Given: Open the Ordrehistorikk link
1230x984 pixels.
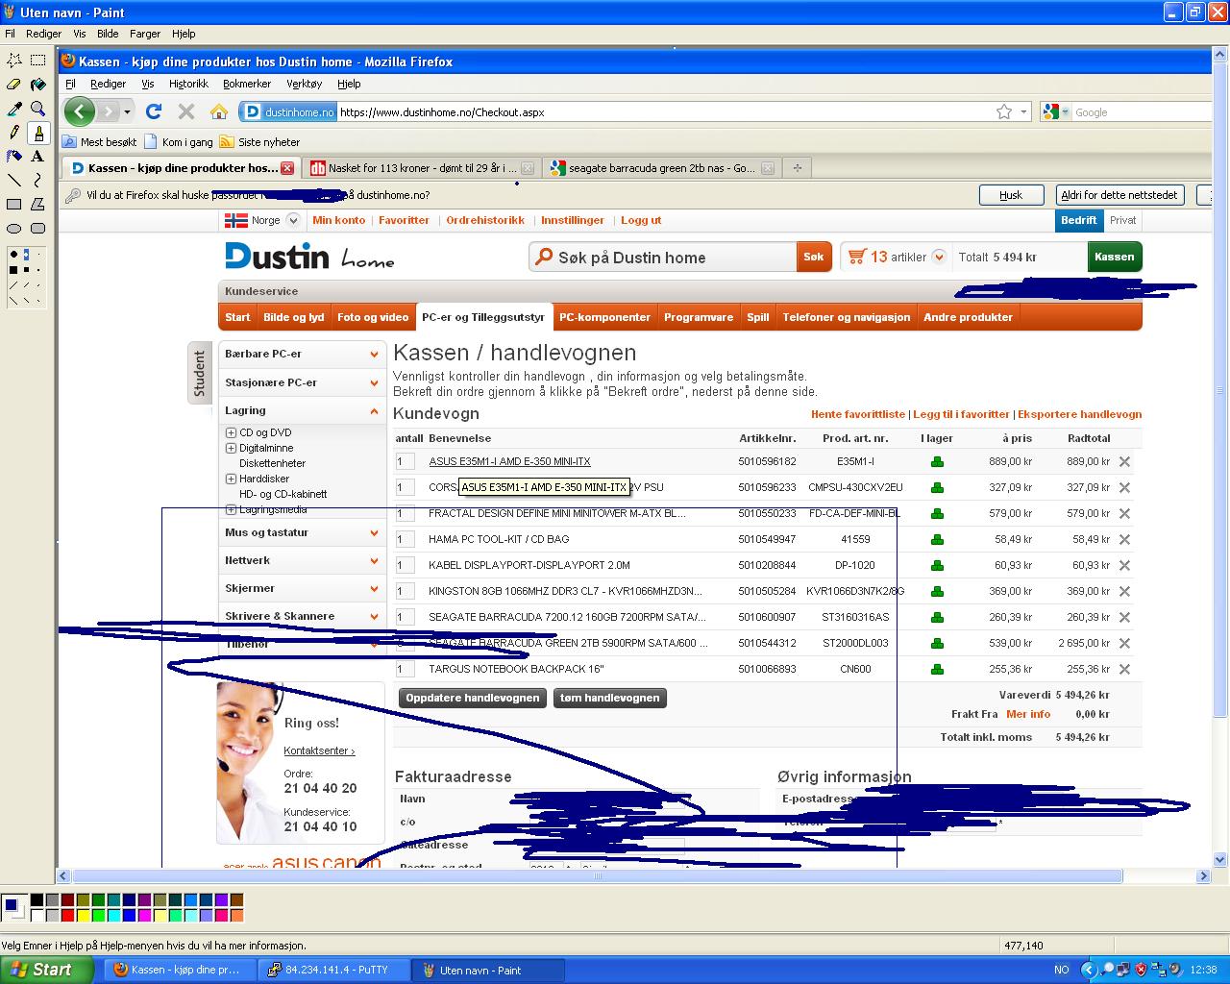Looking at the screenshot, I should 485,220.
